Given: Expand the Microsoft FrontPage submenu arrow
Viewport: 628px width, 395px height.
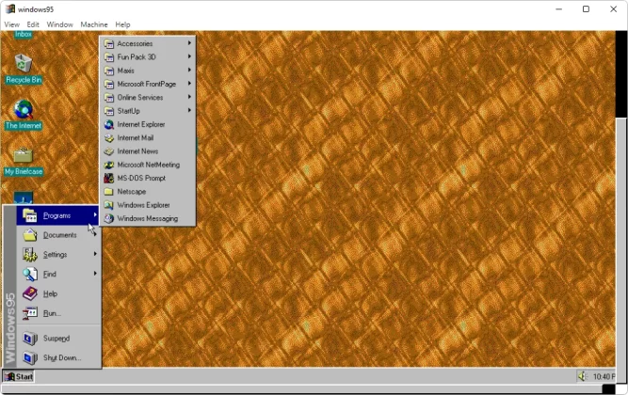Looking at the screenshot, I should tap(189, 84).
